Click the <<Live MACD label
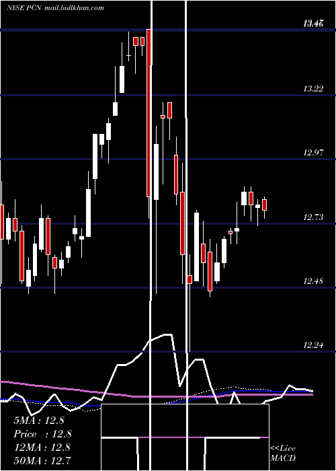336x471 pixels. pyautogui.click(x=283, y=453)
